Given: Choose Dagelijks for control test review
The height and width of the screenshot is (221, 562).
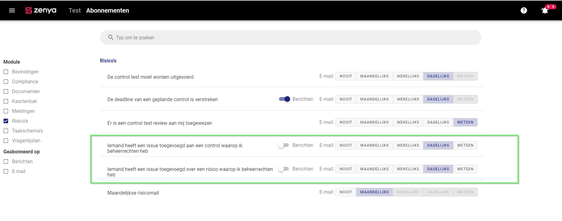Looking at the screenshot, I should pos(438,122).
